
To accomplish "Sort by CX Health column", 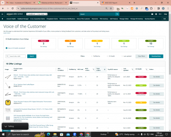I will pyautogui.click(x=146, y=70).
